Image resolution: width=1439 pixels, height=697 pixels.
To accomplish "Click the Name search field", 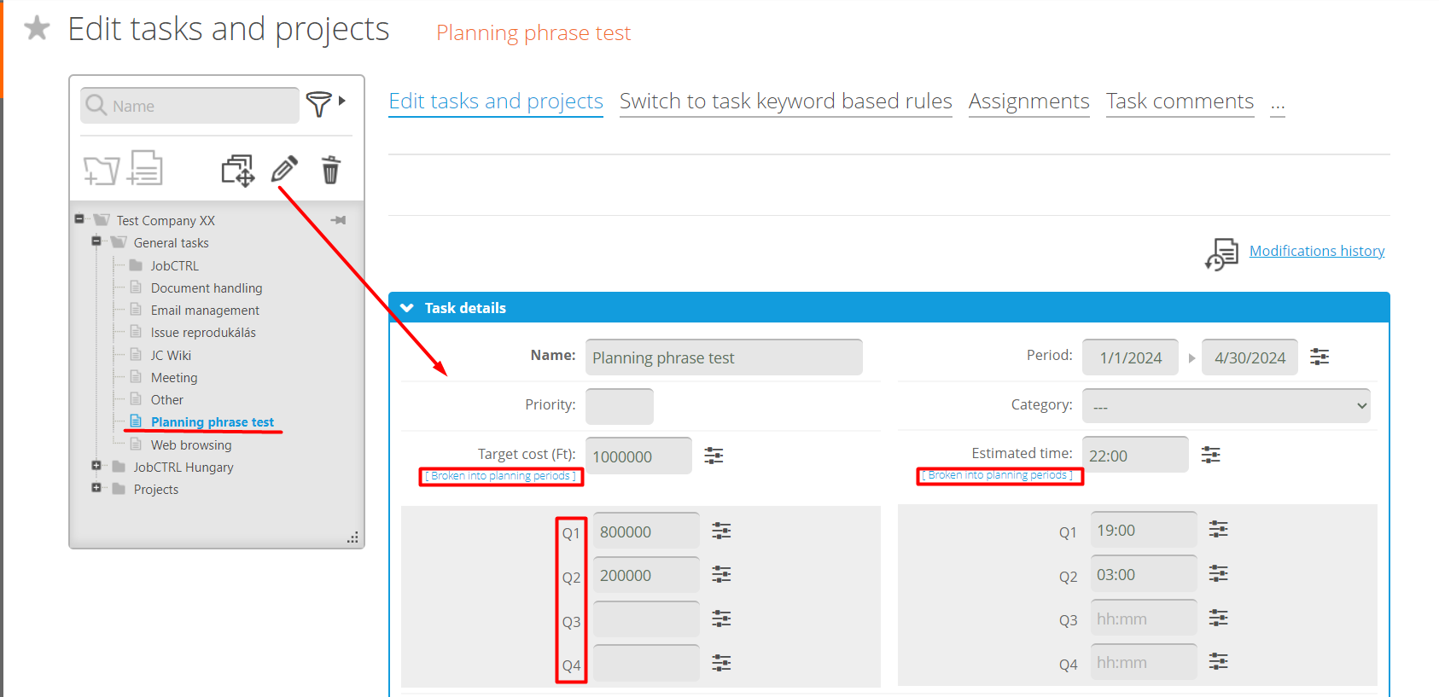I will click(x=201, y=106).
